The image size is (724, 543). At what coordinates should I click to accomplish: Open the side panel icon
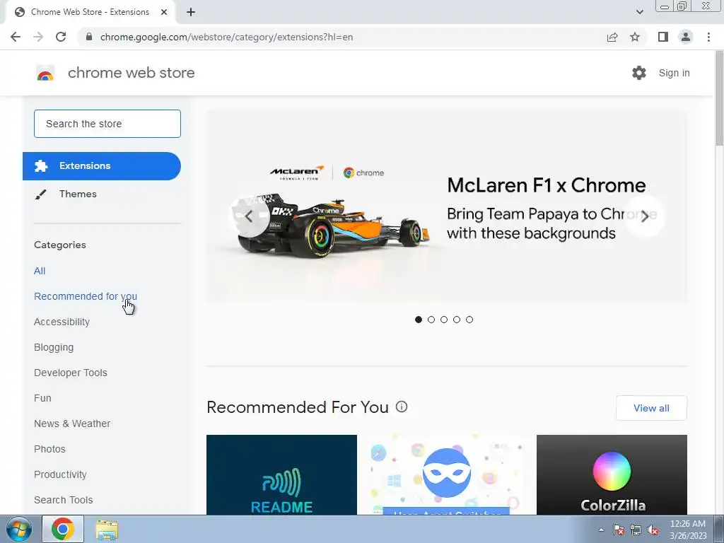pyautogui.click(x=663, y=37)
